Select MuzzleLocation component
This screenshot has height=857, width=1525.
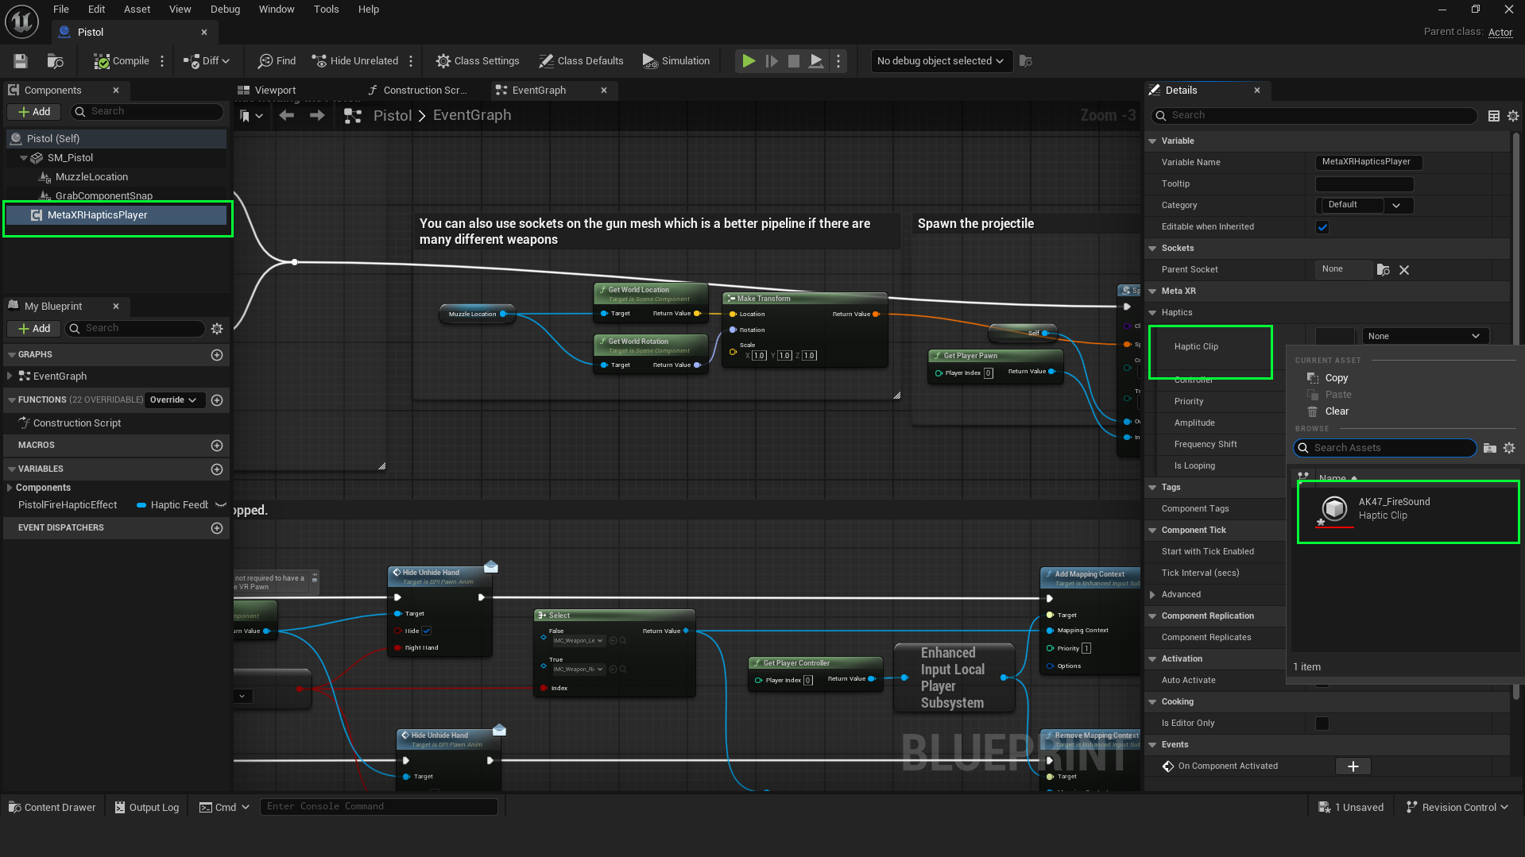[x=91, y=177]
